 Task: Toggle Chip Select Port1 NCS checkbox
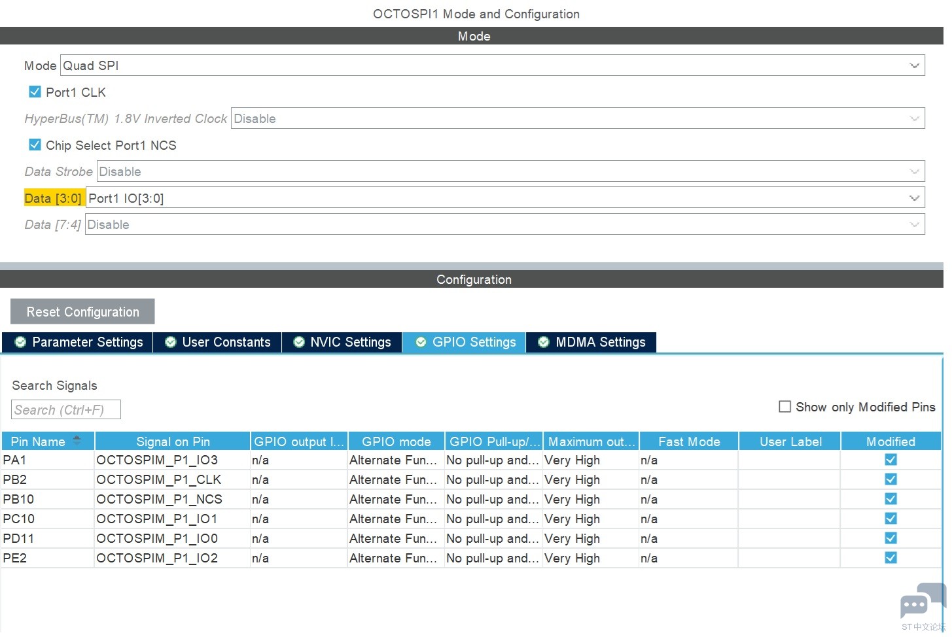point(35,145)
